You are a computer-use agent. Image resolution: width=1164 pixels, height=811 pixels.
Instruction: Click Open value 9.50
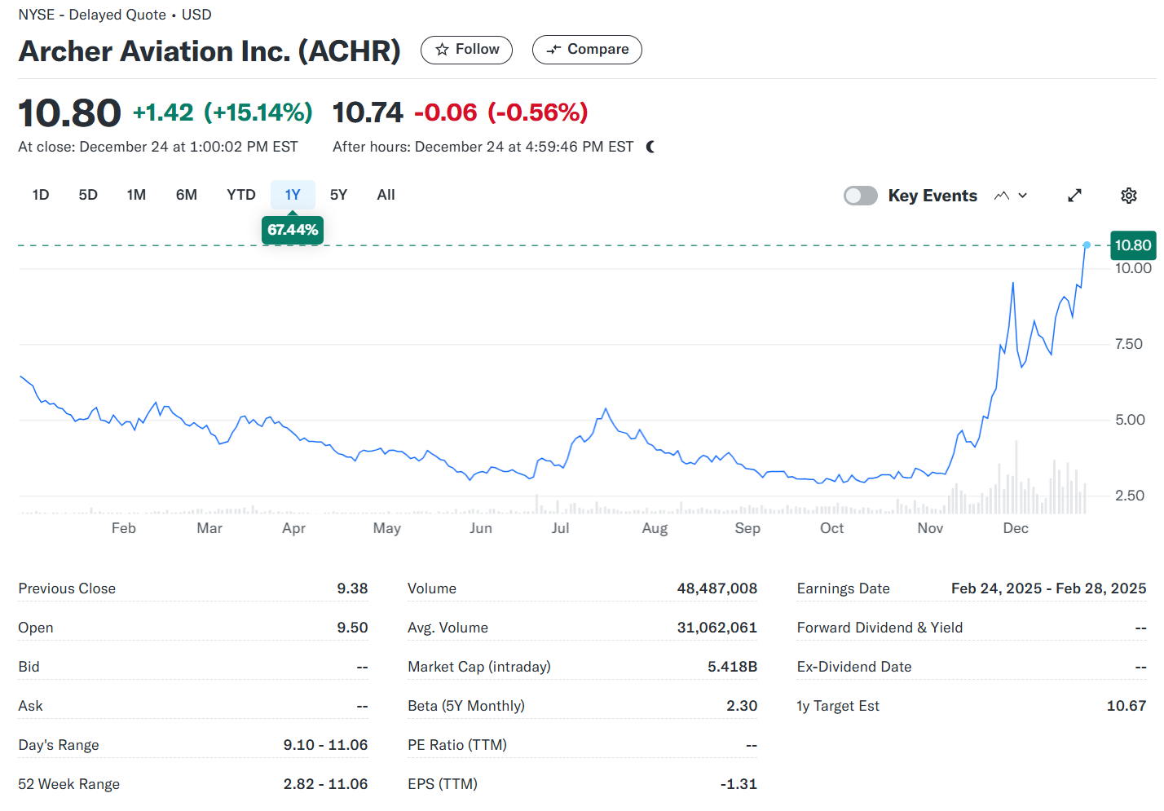click(x=352, y=628)
